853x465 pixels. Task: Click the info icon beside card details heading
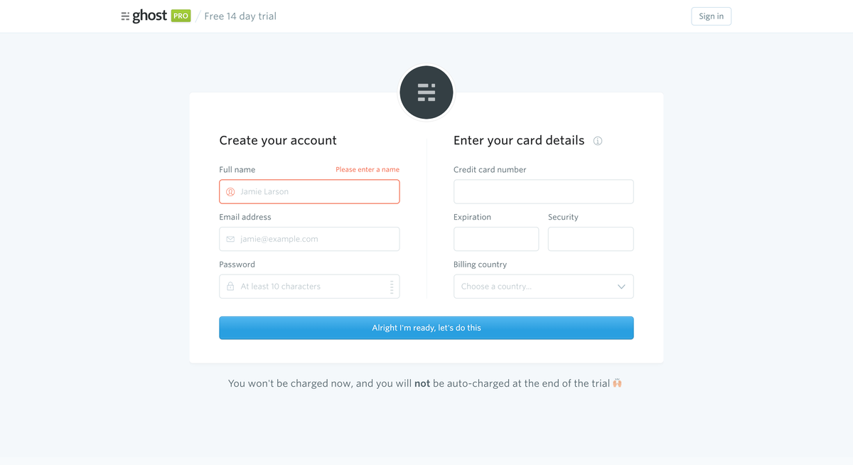[598, 141]
